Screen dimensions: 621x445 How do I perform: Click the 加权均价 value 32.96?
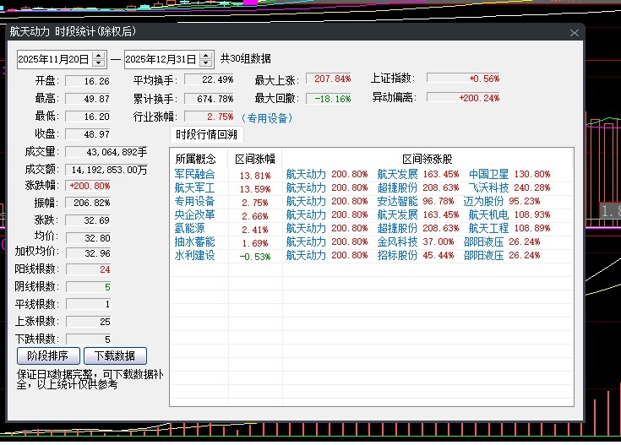89,253
